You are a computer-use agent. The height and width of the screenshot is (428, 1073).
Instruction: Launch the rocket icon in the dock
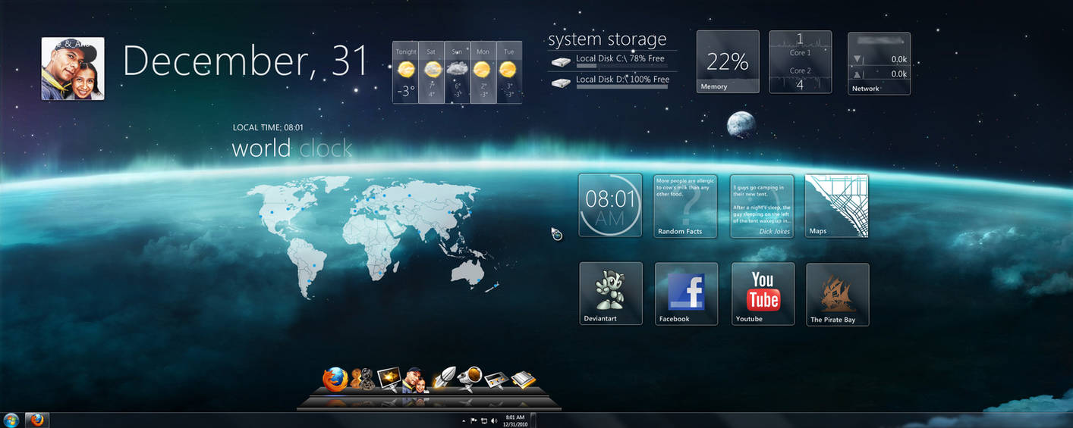point(443,379)
